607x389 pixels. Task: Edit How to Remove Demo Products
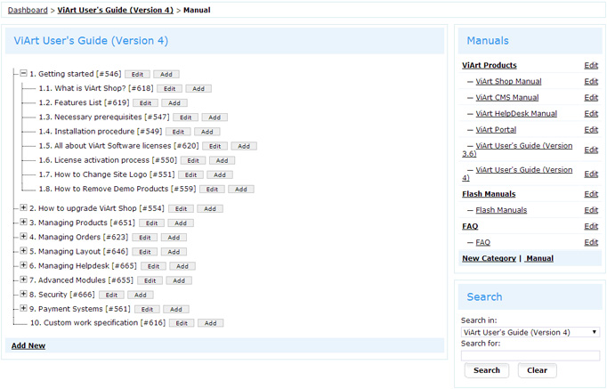[x=212, y=189]
